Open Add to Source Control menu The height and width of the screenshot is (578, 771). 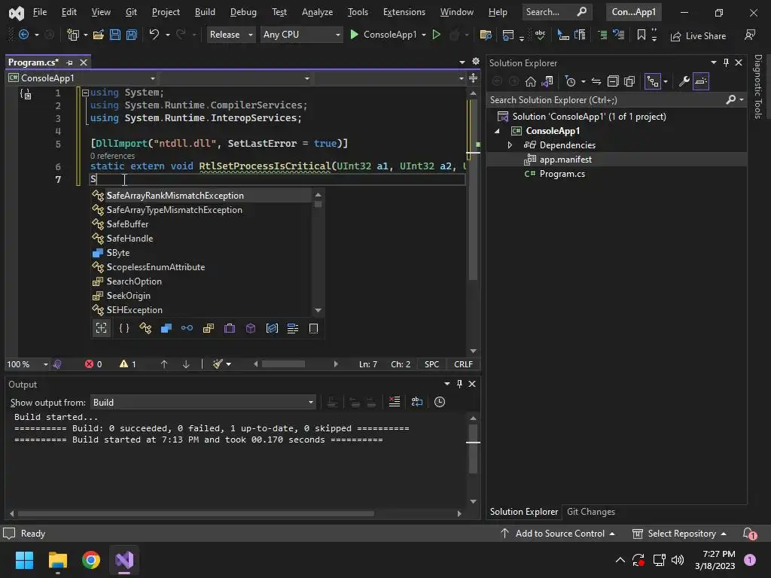(558, 534)
